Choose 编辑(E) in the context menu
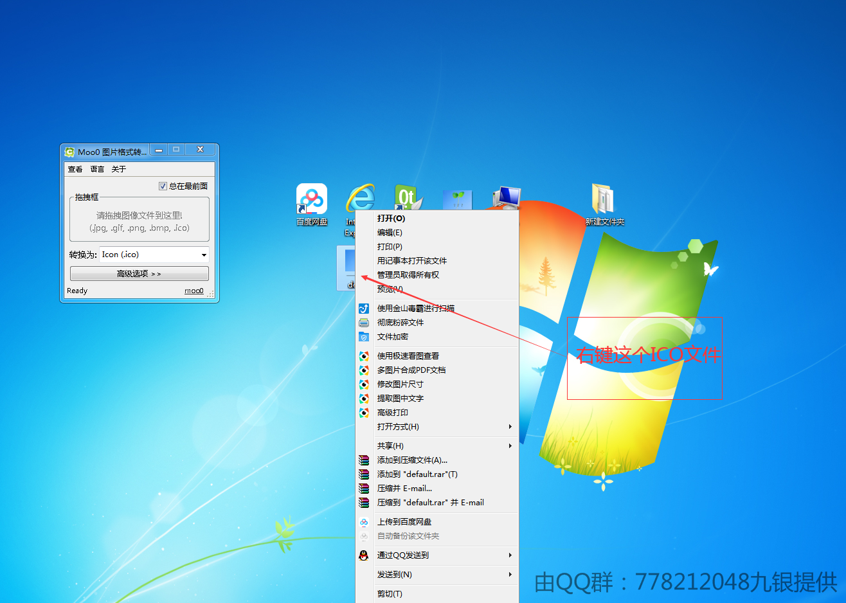 tap(437, 233)
